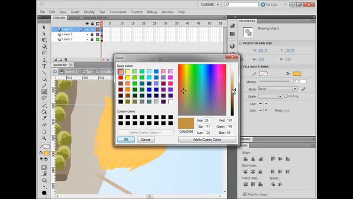Pick the Eyedropper tool
The width and height of the screenshot is (353, 199).
[44, 118]
